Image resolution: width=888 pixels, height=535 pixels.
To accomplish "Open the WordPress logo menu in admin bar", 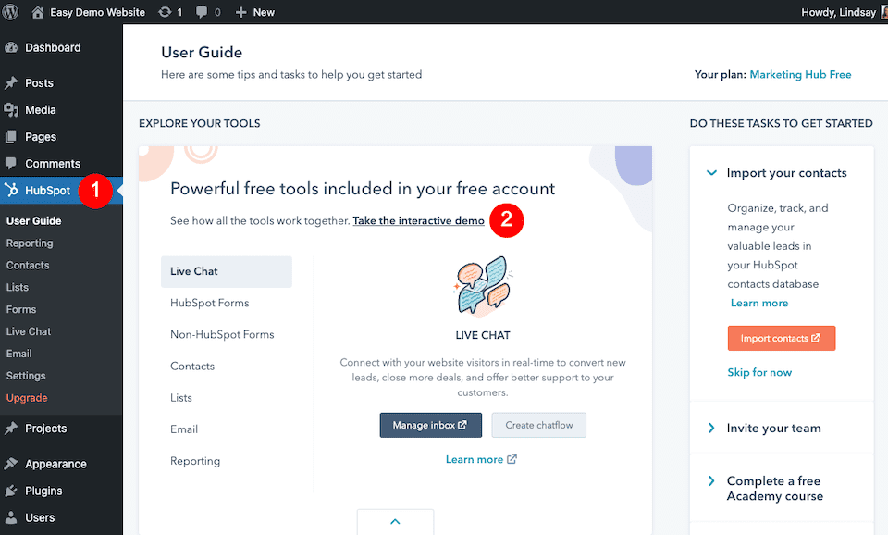I will pos(11,12).
